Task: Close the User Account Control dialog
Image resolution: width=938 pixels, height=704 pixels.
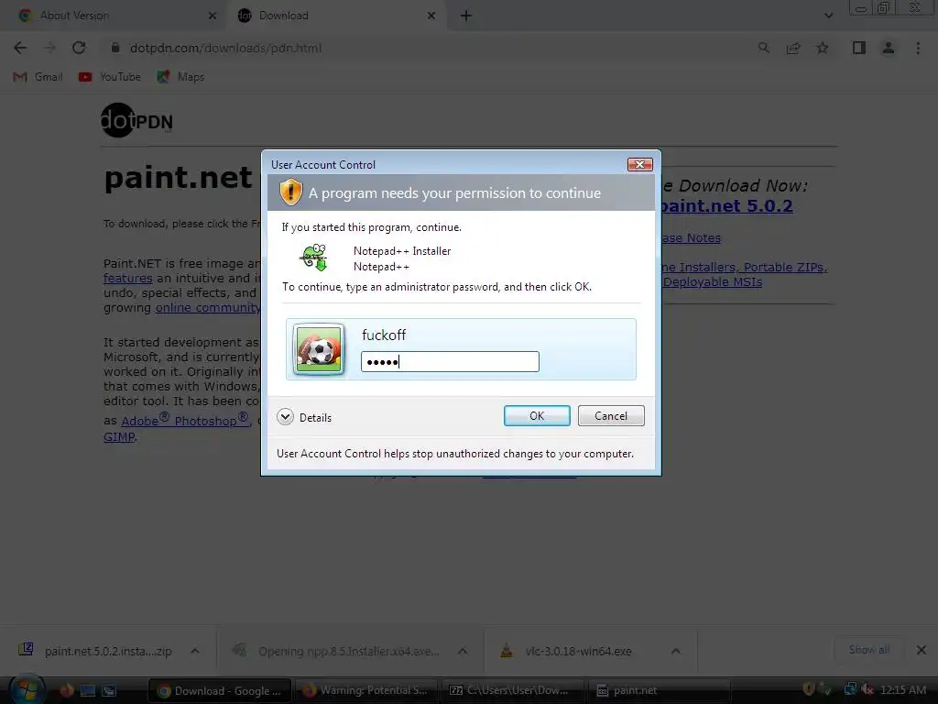Action: 639,165
